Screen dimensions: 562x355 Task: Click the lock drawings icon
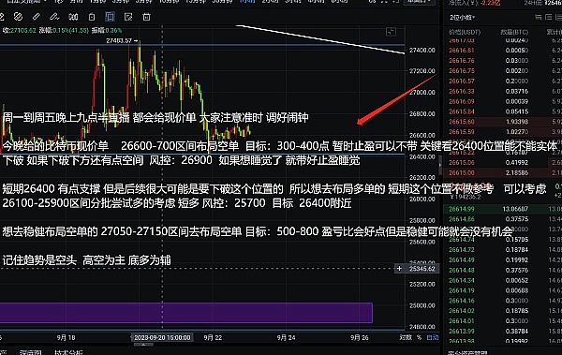[92, 17]
